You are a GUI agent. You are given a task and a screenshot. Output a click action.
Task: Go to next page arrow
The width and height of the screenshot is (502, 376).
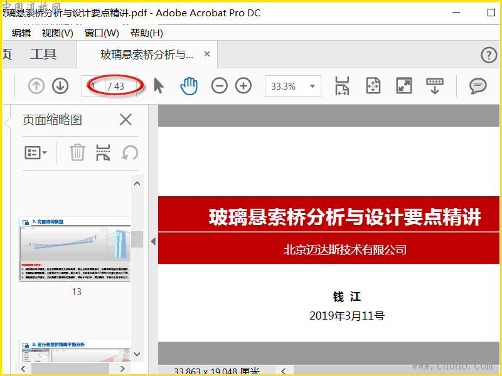coord(60,86)
